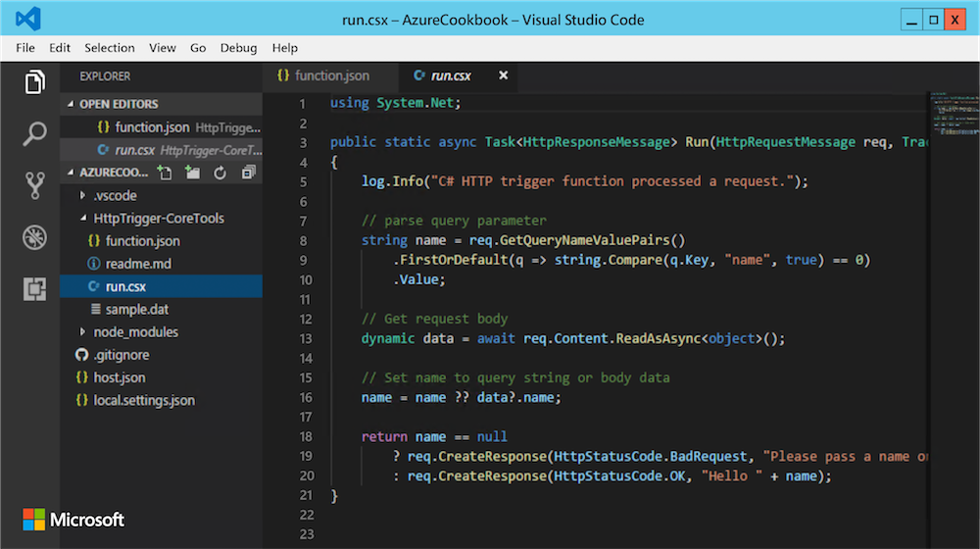
Task: Click the git icon beside .gitignore
Action: coord(82,355)
